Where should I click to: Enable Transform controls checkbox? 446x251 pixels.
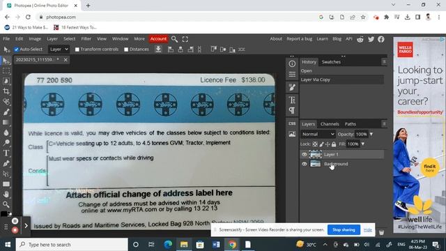coord(77,50)
